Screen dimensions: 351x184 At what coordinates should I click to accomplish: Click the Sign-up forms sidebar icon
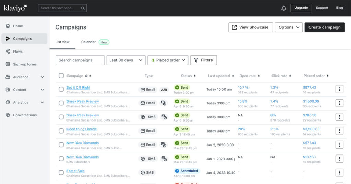pyautogui.click(x=8, y=64)
